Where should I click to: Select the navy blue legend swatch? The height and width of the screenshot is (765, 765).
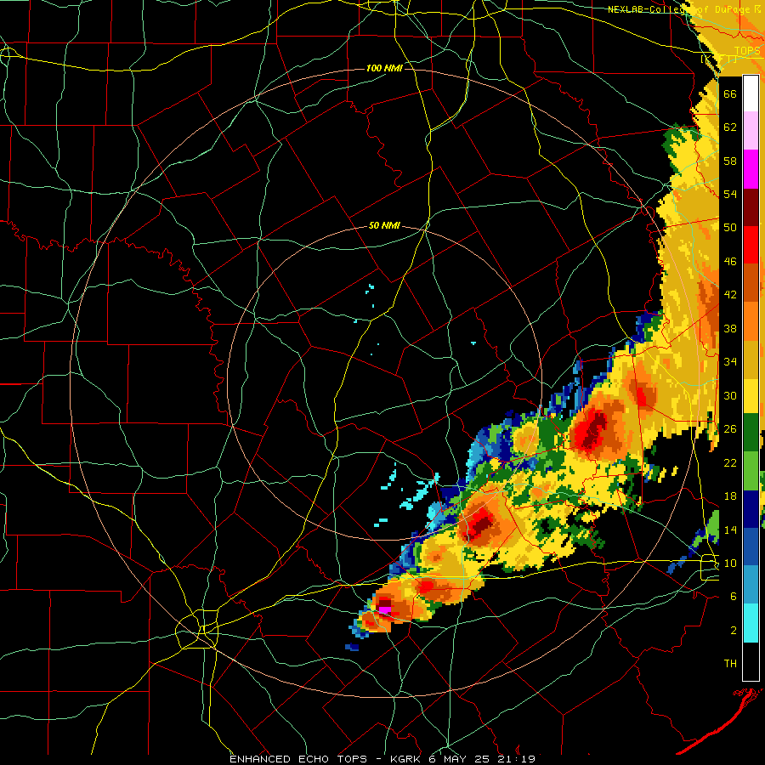(751, 509)
